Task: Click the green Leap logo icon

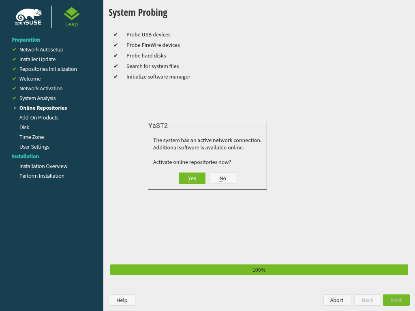Action: pos(72,14)
